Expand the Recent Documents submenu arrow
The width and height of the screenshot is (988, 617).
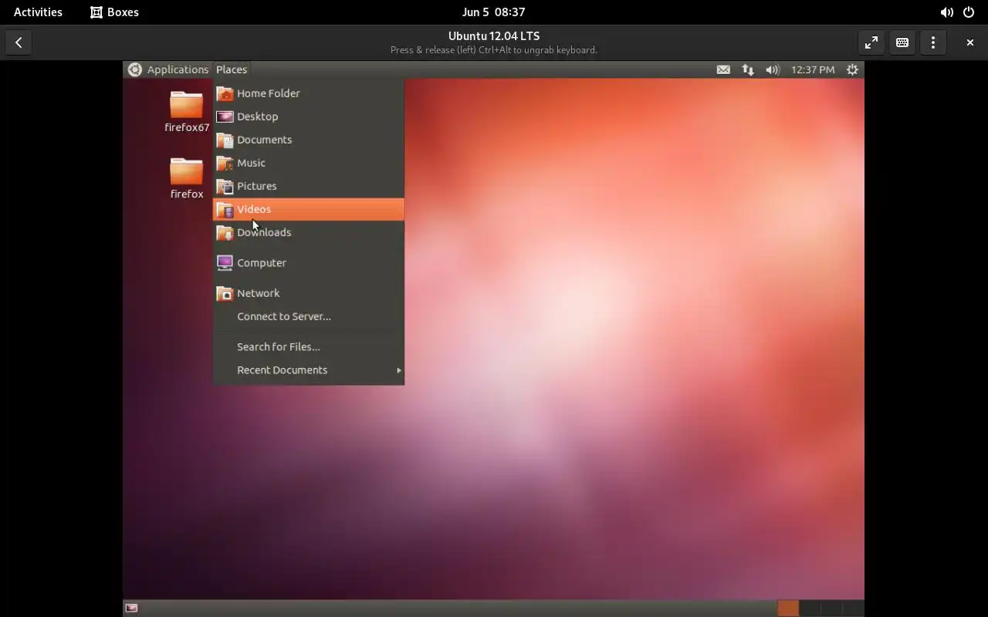point(399,370)
